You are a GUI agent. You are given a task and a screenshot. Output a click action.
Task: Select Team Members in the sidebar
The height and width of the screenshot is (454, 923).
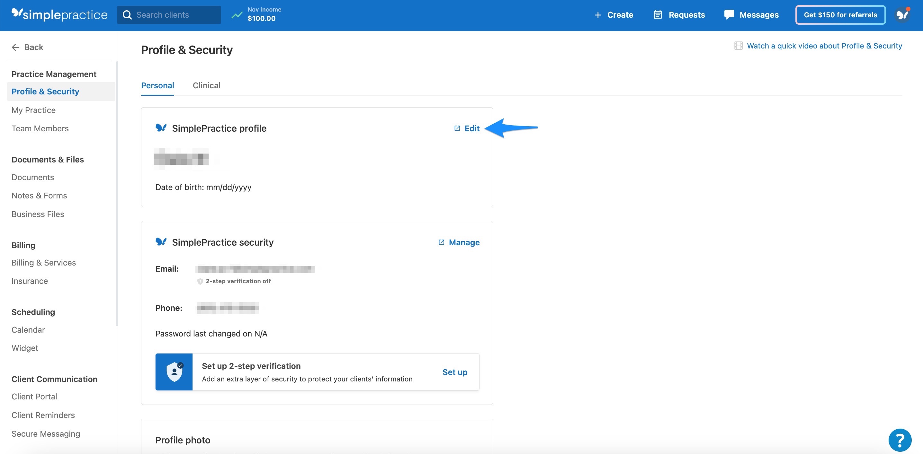[x=40, y=128]
